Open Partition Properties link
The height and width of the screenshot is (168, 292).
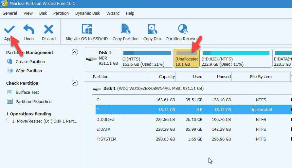[33, 102]
